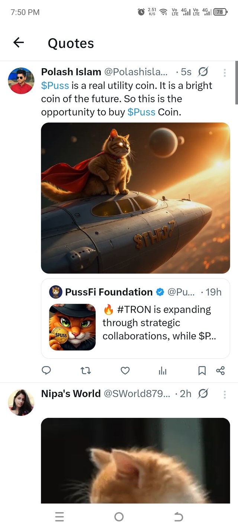
Task: Open Android recent apps menu button
Action: click(x=59, y=517)
